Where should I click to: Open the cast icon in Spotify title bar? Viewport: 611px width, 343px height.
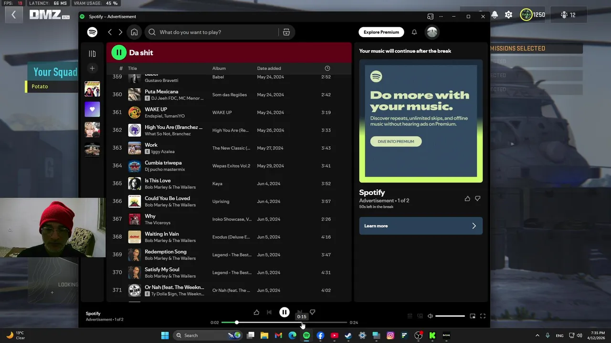pos(430,16)
